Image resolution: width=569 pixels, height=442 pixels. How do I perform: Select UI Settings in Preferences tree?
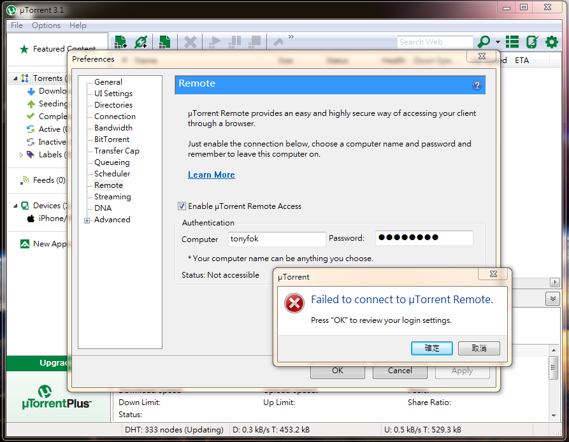tap(113, 94)
